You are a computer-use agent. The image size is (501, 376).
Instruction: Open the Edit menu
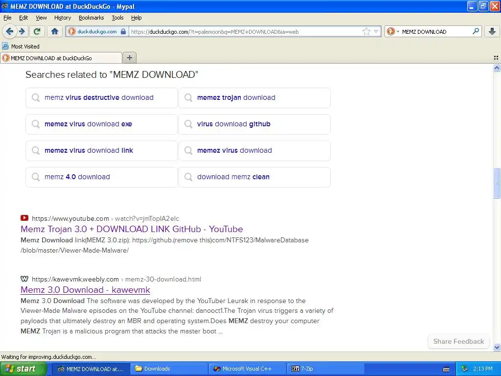click(x=23, y=18)
